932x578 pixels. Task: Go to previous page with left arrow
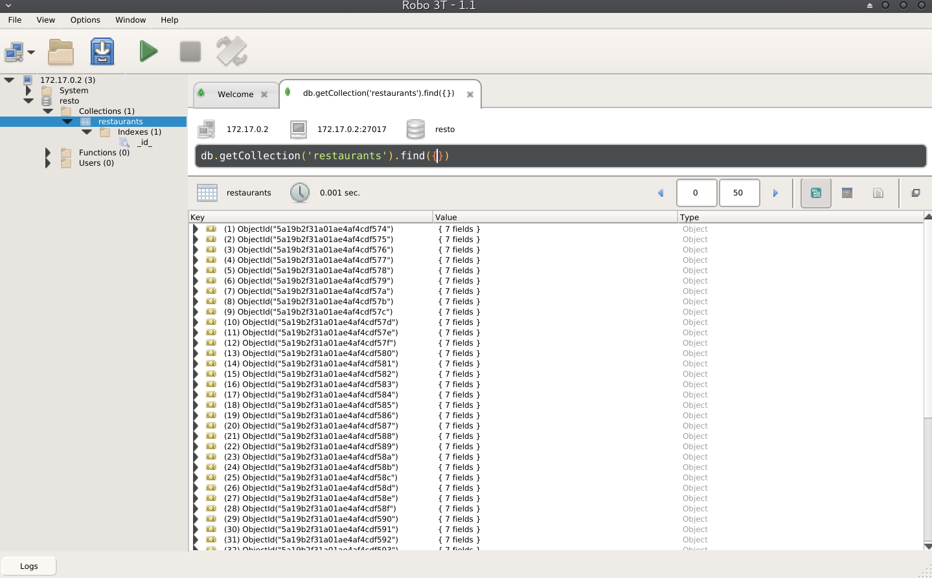pos(661,193)
